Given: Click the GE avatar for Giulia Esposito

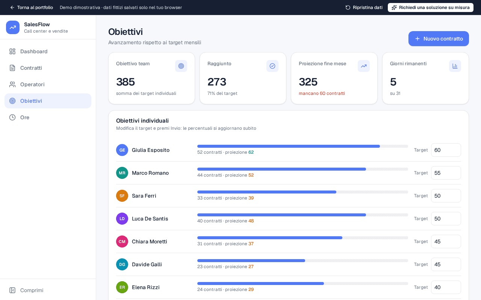Looking at the screenshot, I should click(122, 150).
